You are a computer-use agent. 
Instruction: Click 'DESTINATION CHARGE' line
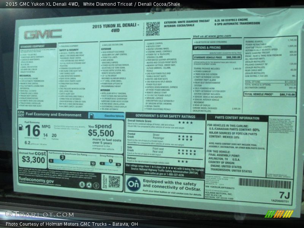(255, 88)
